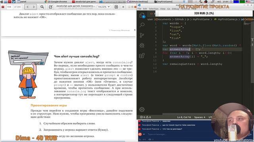Click the VS Code logo icon in title bar

139,5
